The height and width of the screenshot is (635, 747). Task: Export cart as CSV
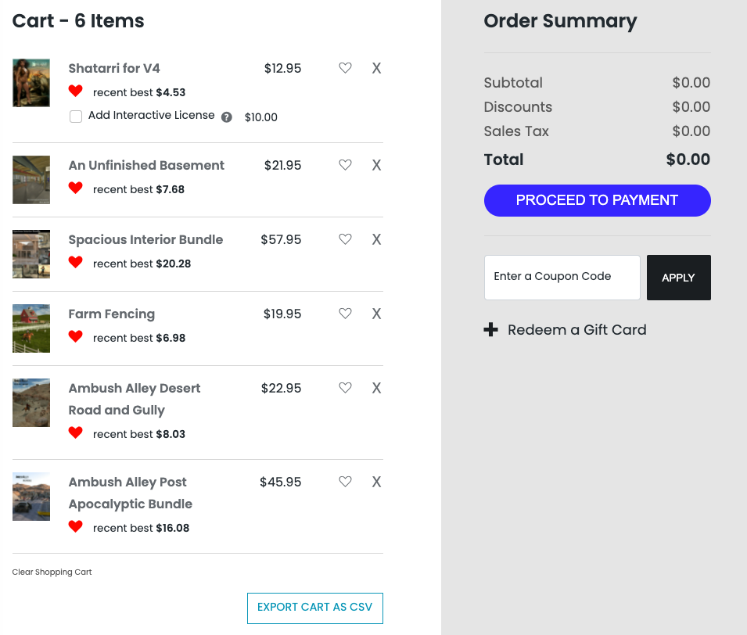coord(314,608)
